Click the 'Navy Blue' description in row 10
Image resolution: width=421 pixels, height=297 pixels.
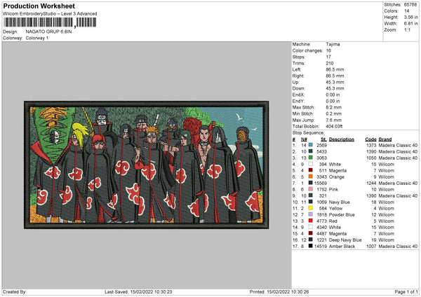tap(340, 202)
